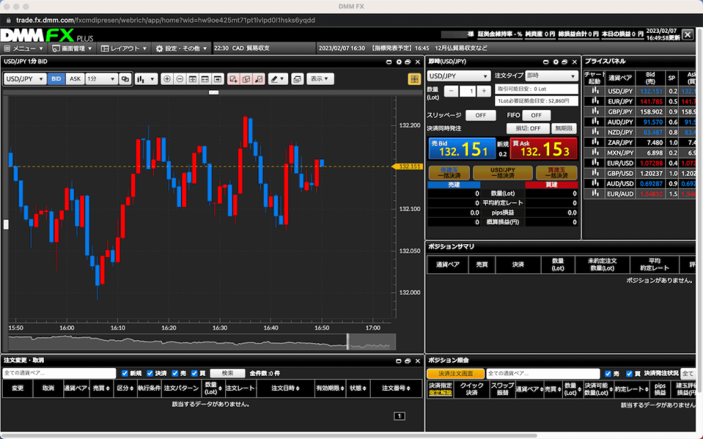The width and height of the screenshot is (703, 439).
Task: Open the 注文タイプ 即時 dropdown
Action: coord(551,75)
